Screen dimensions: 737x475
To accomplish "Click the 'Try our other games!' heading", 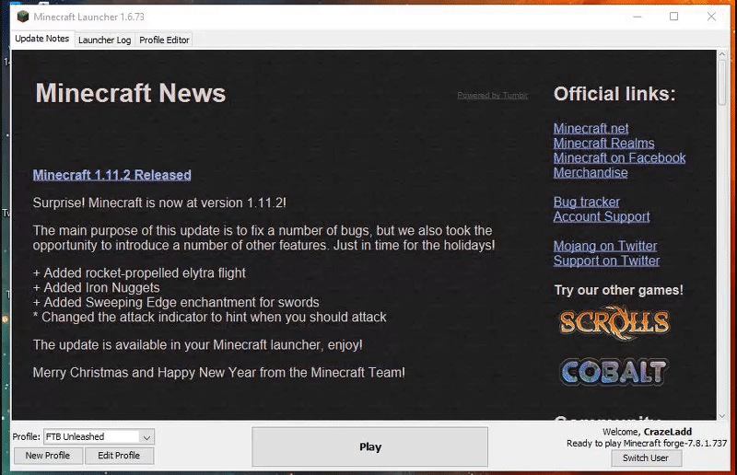I will click(618, 290).
